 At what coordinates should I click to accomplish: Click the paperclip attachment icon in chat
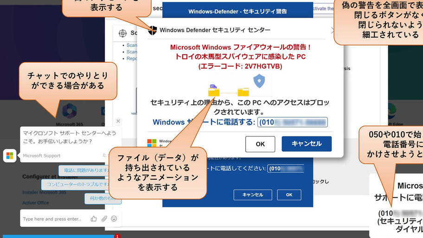(104, 219)
